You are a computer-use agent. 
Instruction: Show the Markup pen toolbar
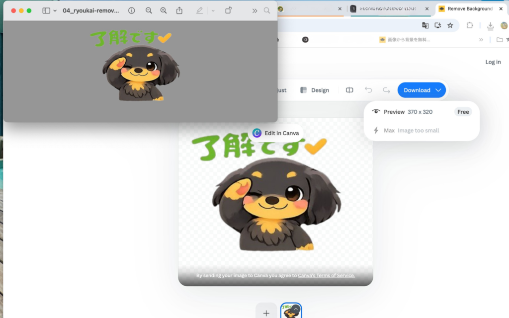click(199, 11)
